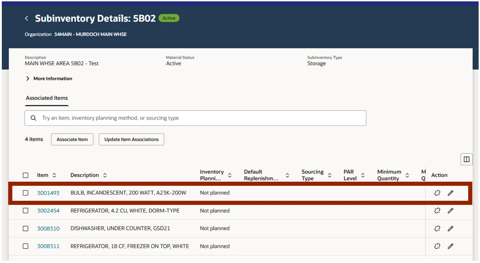Click the item search input field
480x263 pixels.
[200, 118]
